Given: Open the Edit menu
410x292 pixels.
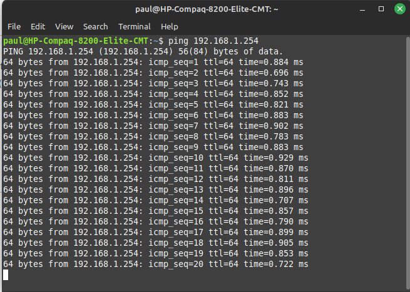Looking at the screenshot, I should pyautogui.click(x=38, y=27).
